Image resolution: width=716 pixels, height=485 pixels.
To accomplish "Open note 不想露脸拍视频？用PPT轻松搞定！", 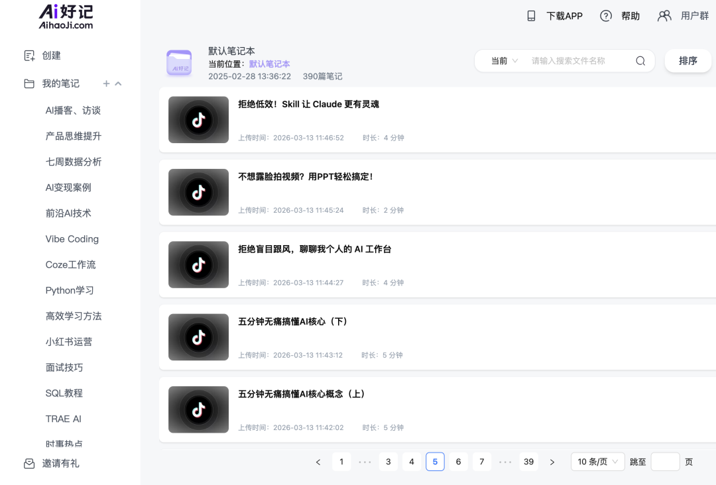I will pos(306,177).
